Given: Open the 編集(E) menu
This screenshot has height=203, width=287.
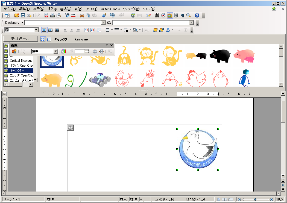Looking at the screenshot, I should tap(25, 9).
